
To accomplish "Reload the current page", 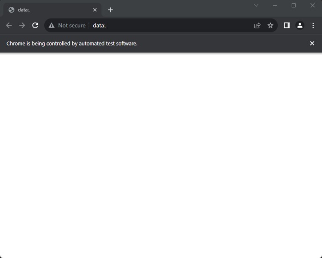I will (x=35, y=25).
